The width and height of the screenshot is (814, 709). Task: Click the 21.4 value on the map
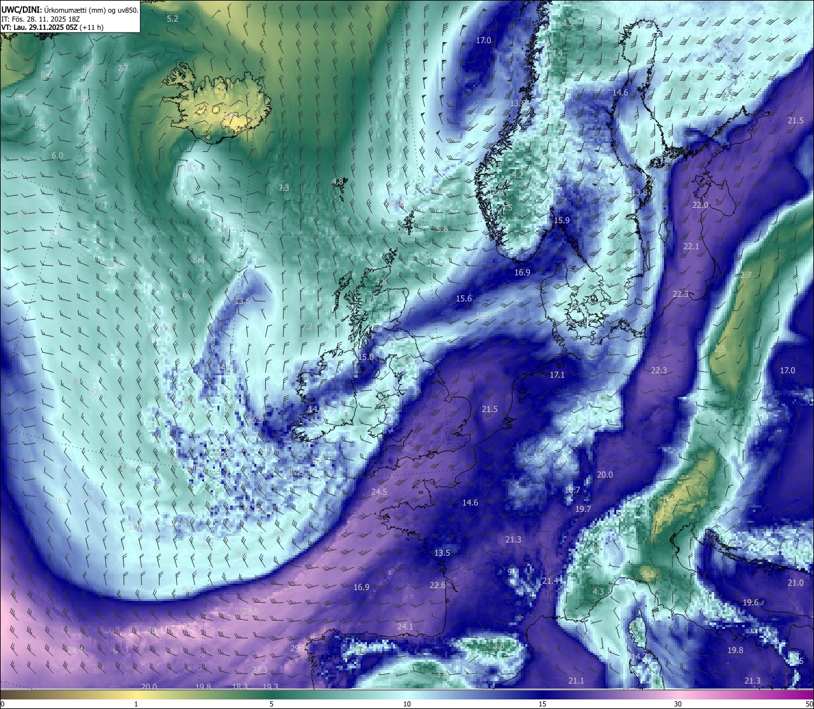click(x=551, y=581)
